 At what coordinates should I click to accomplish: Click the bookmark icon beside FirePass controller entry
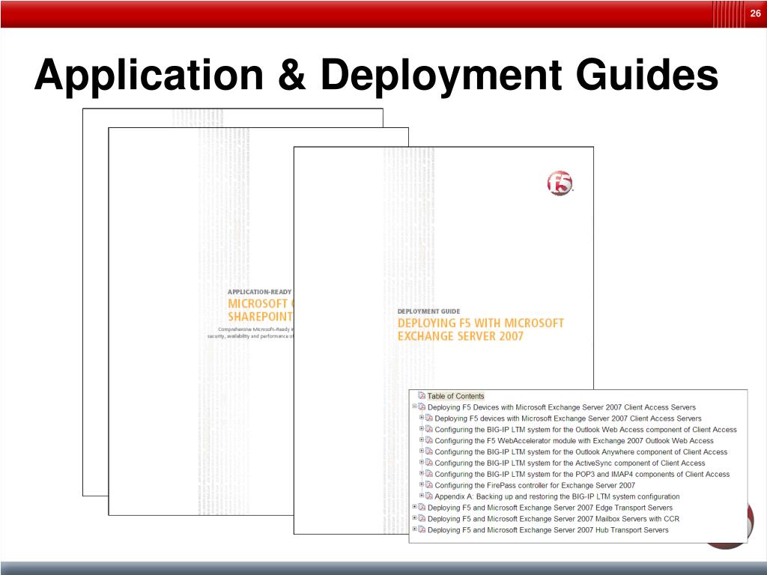coord(429,485)
